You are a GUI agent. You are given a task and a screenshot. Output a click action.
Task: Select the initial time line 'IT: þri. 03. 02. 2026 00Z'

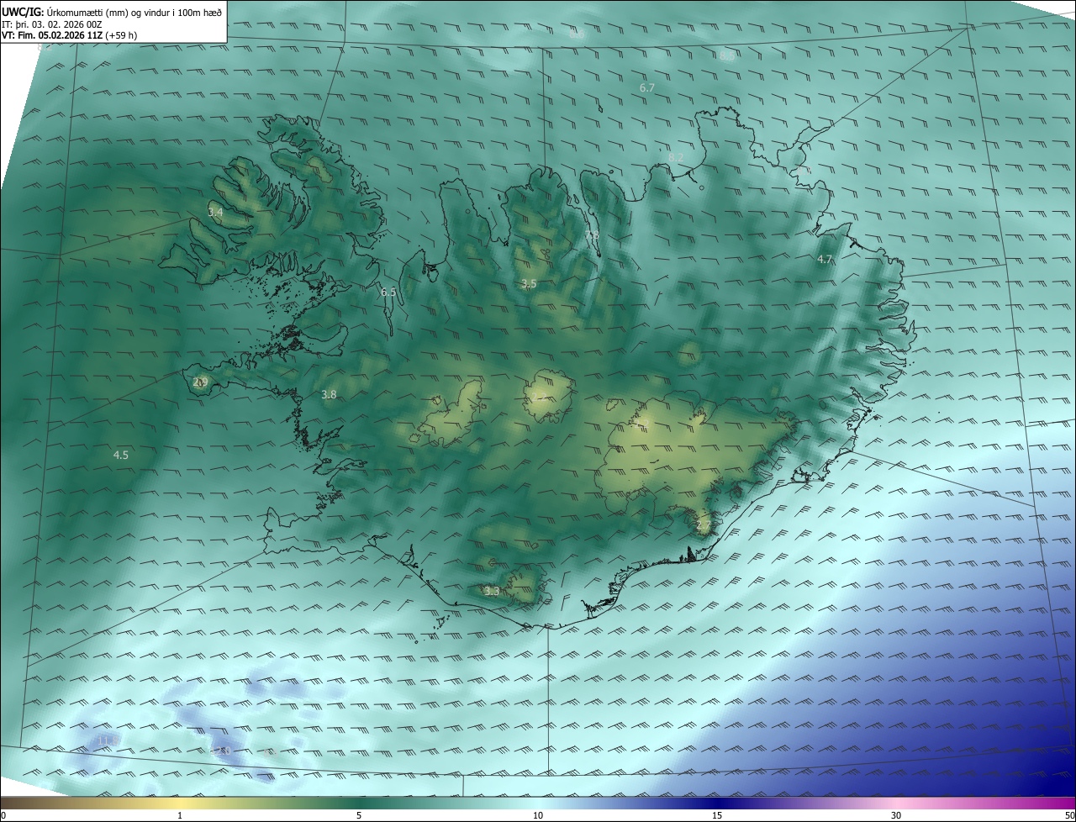tap(52, 24)
